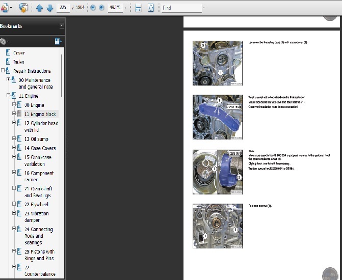
Task: Click counterbalance shaft groove photo
Action: 218,172
